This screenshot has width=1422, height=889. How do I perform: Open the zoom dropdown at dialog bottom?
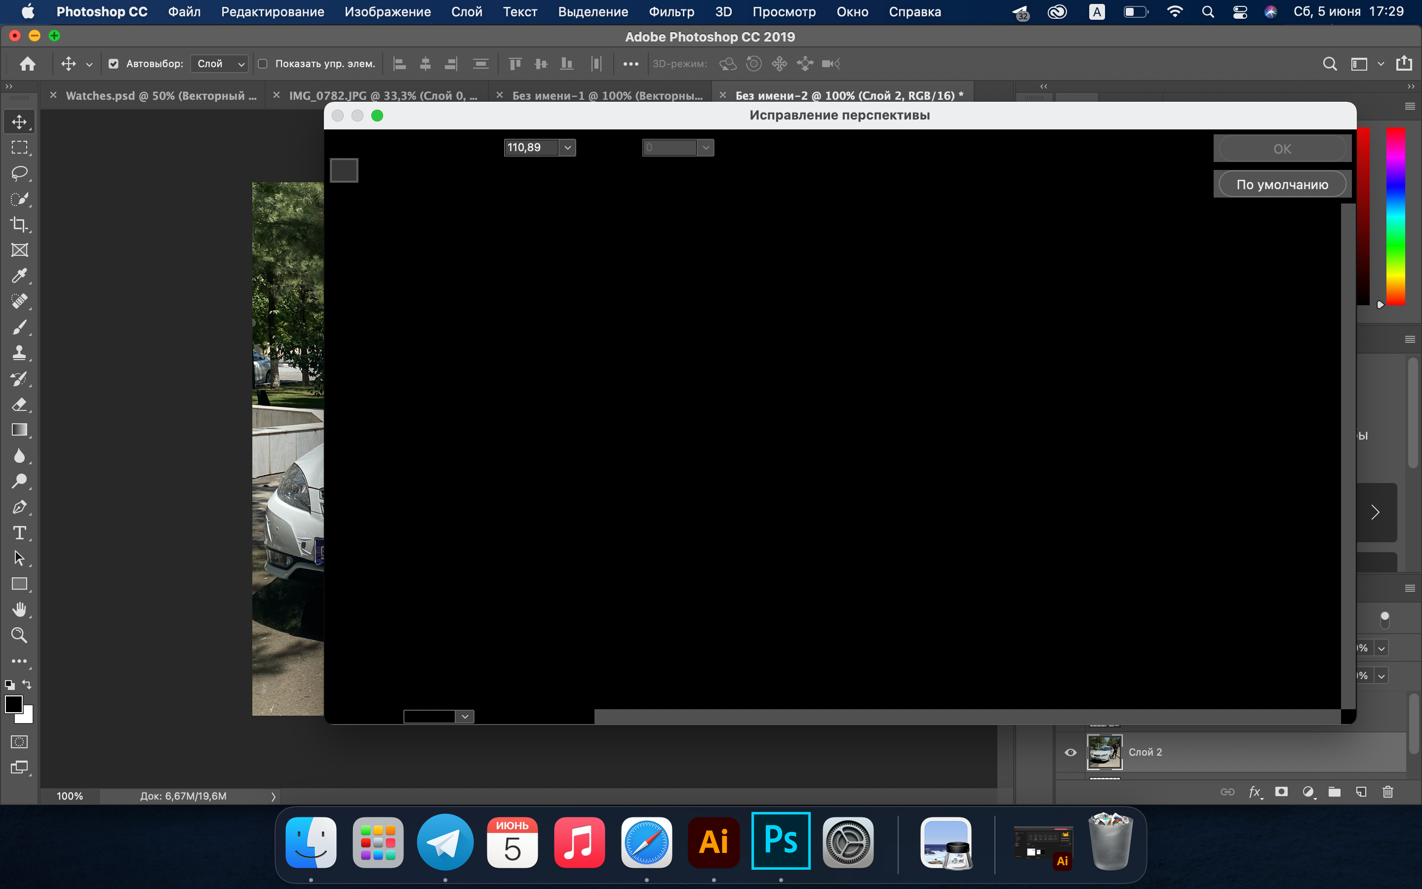tap(465, 716)
